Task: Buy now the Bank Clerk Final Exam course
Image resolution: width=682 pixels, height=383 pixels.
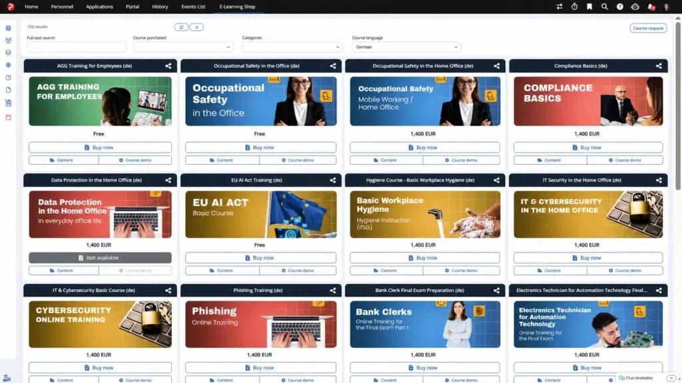Action: [x=424, y=368]
